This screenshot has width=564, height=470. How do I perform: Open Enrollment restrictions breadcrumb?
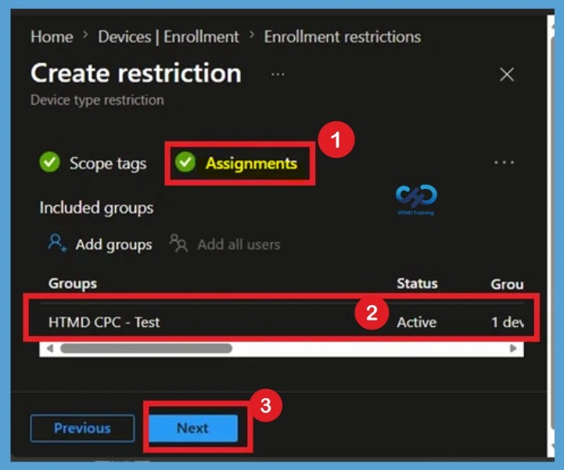(343, 37)
